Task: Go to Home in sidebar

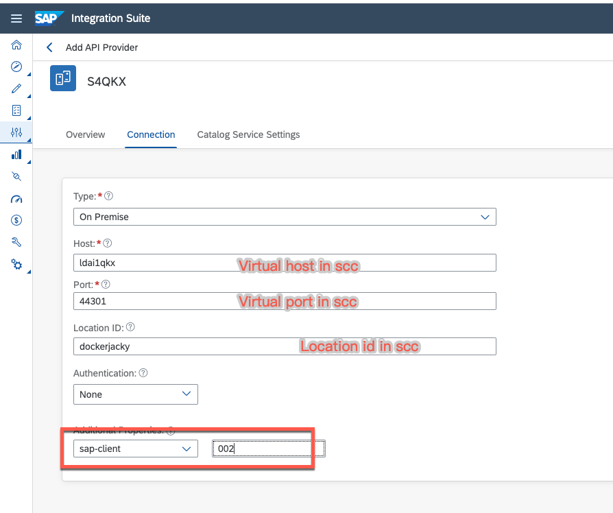Action: 16,45
